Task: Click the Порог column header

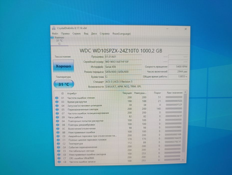Action: (157, 93)
